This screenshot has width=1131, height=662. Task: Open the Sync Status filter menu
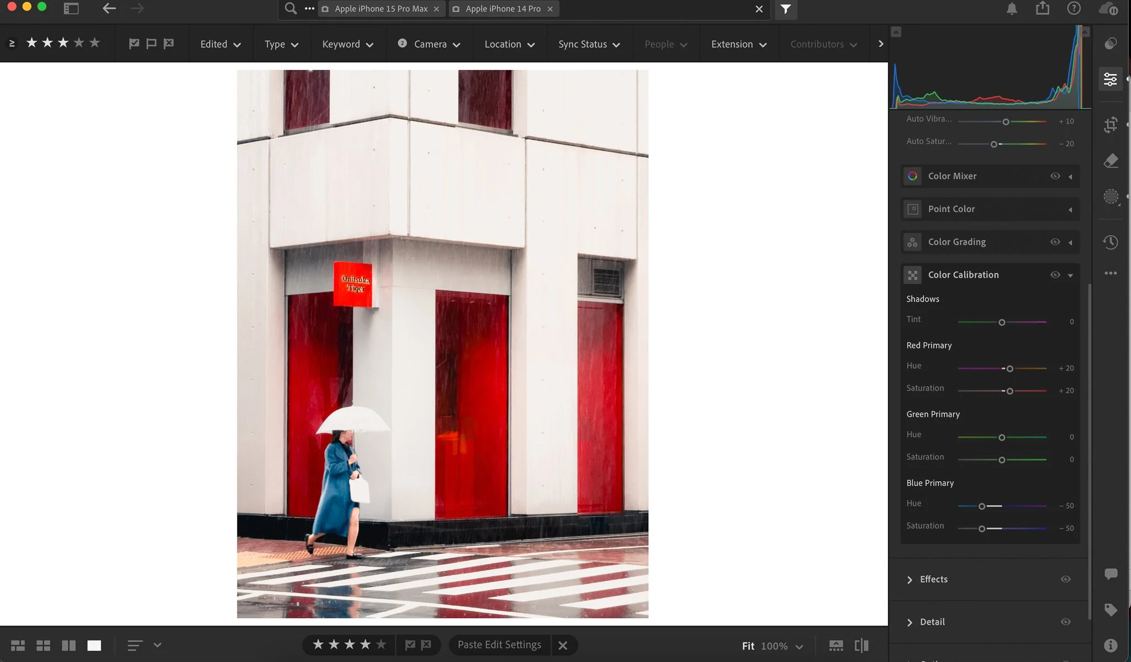pos(589,44)
